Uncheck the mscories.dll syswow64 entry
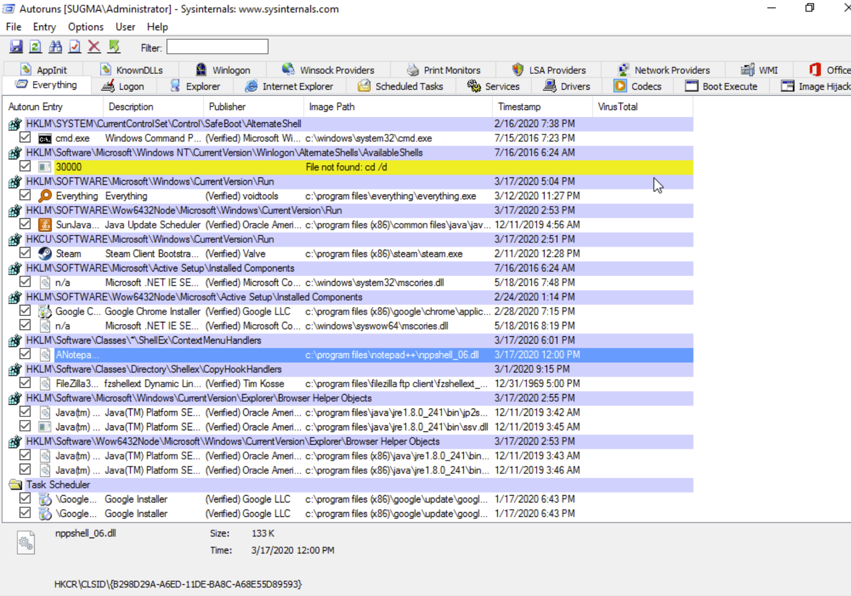 [25, 325]
